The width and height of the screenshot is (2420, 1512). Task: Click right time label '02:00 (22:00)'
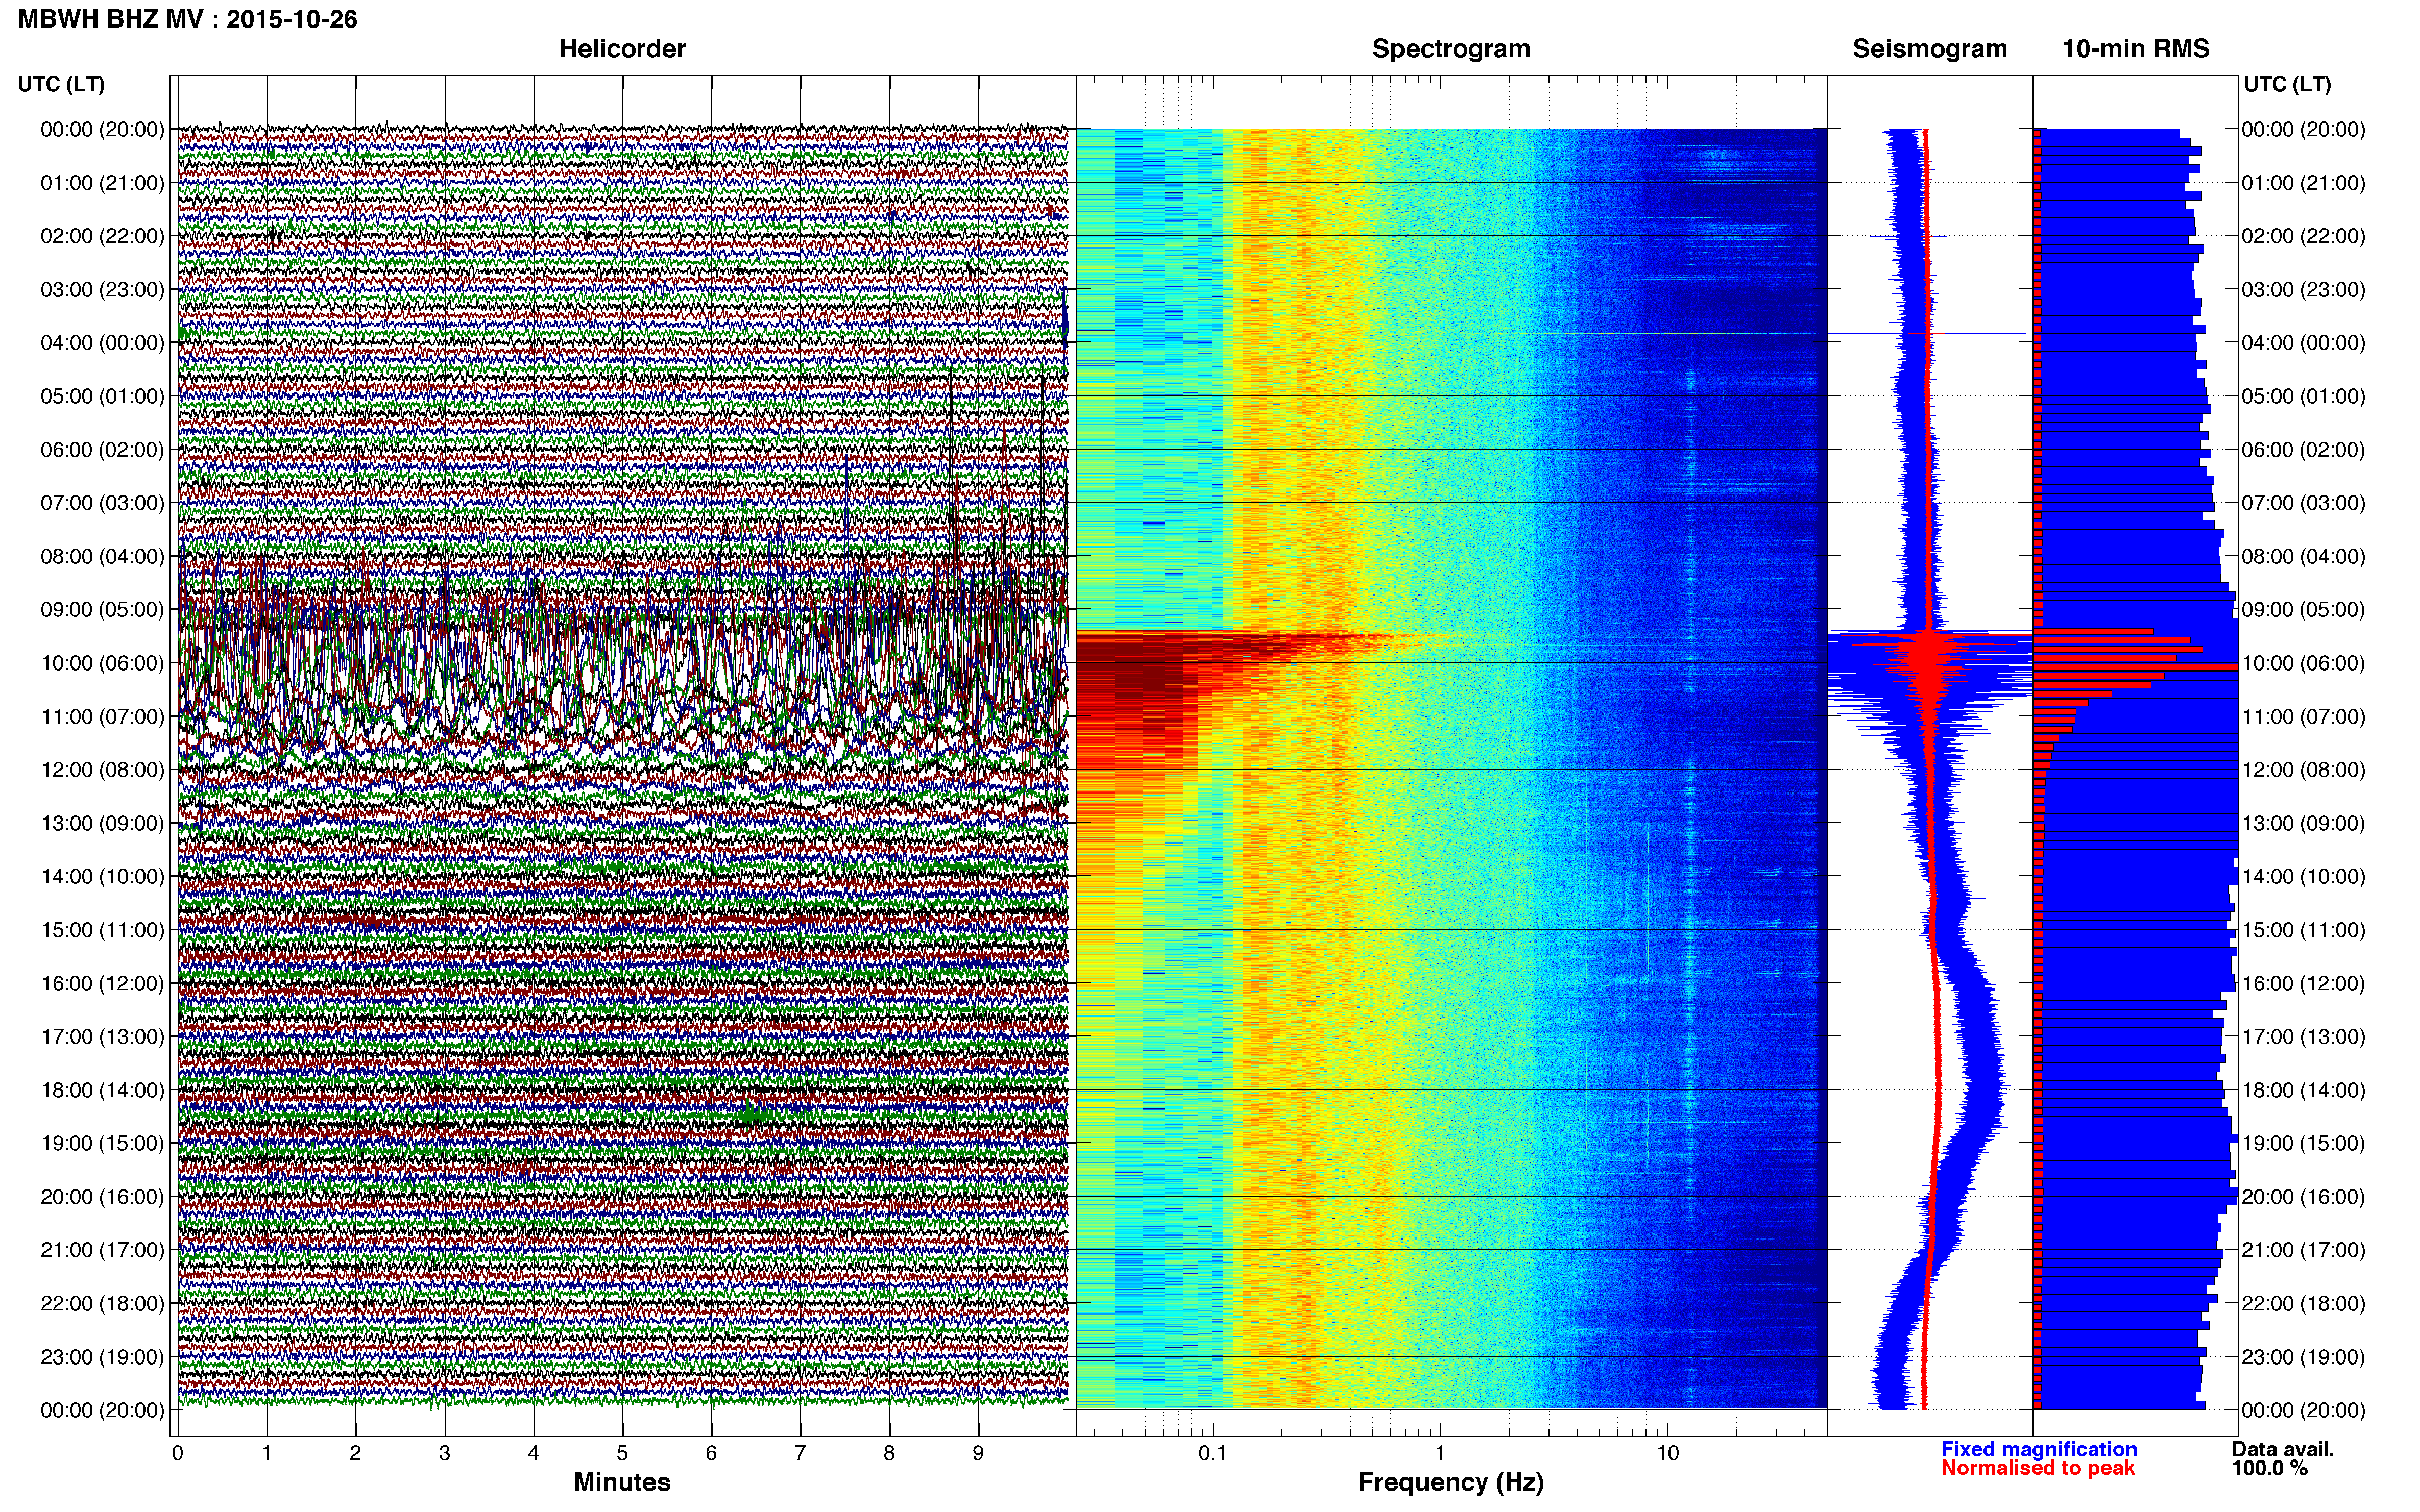tap(2303, 236)
